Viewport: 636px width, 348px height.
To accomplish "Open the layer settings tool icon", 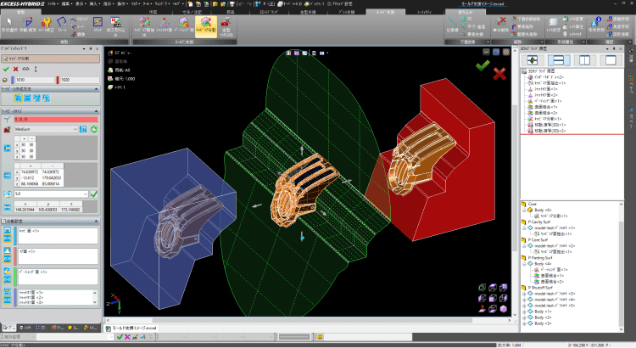I will pos(553,25).
